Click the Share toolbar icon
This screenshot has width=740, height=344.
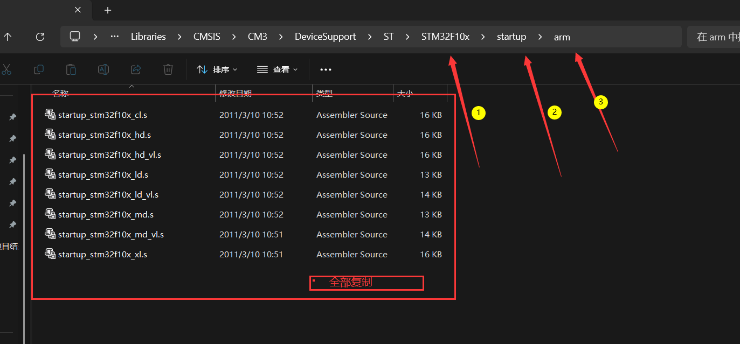click(136, 69)
